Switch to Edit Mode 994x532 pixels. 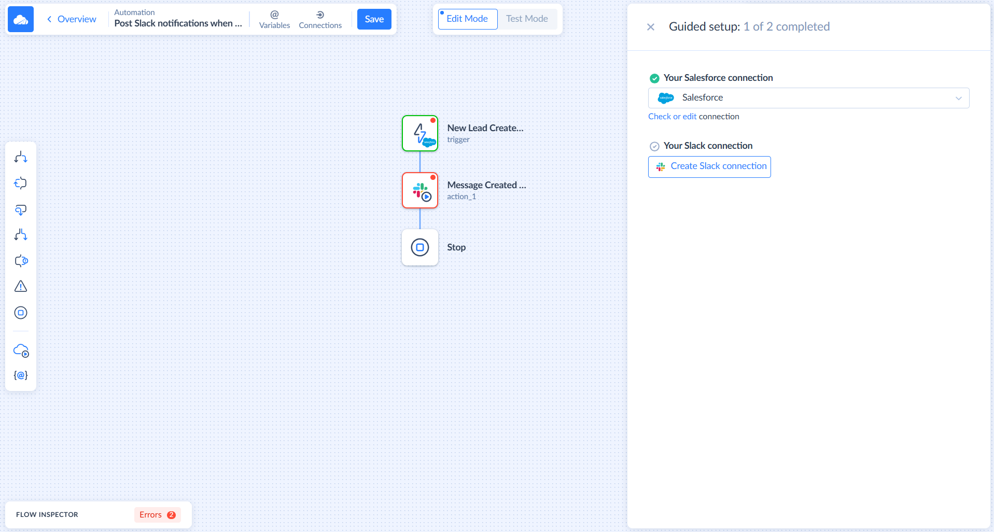tap(467, 19)
